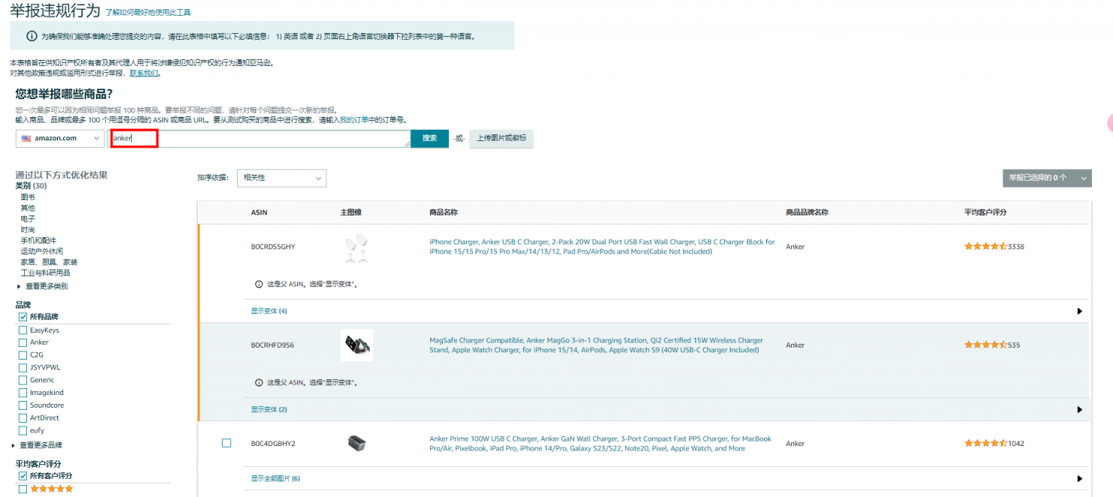Open the iPhone Charger product thumbnail
1113x497 pixels.
point(356,247)
